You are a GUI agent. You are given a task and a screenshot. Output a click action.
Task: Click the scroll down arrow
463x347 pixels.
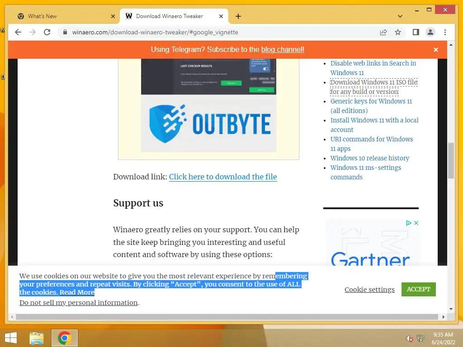[451, 309]
